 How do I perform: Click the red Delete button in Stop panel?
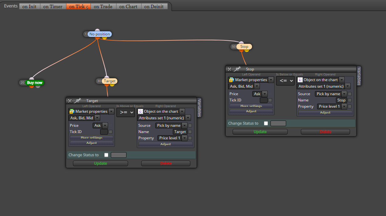[x=326, y=132]
